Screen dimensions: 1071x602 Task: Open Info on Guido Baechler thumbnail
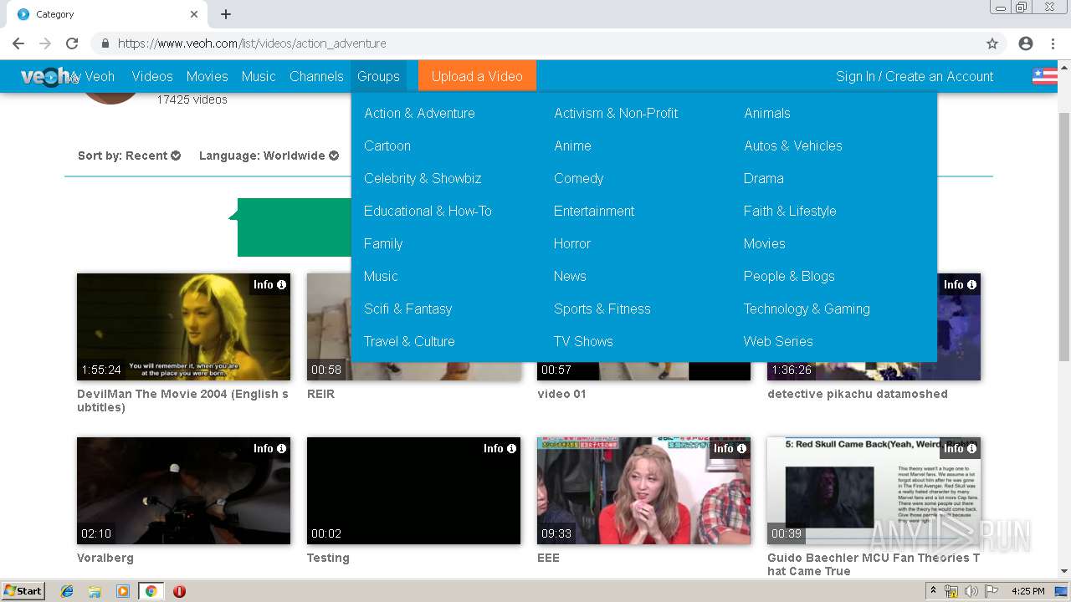coord(960,448)
